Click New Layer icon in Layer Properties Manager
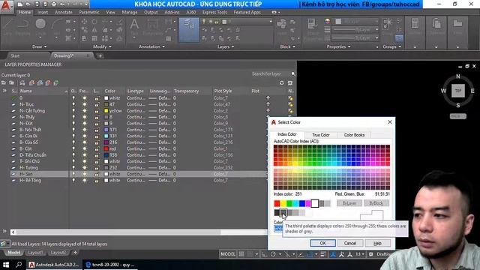This screenshot has width=480, height=270. (x=31, y=83)
